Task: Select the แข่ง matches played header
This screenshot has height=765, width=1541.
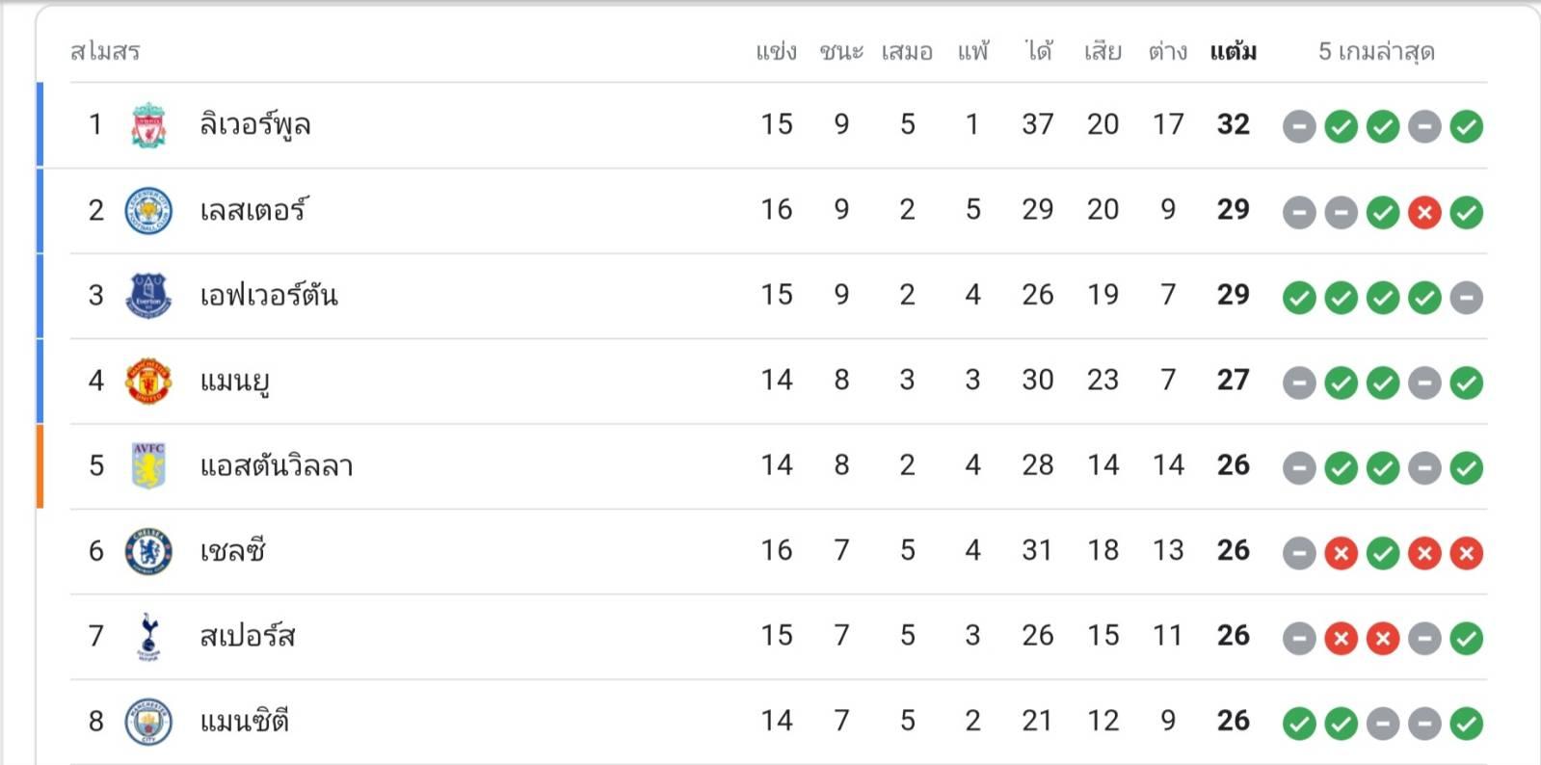Action: coord(776,51)
